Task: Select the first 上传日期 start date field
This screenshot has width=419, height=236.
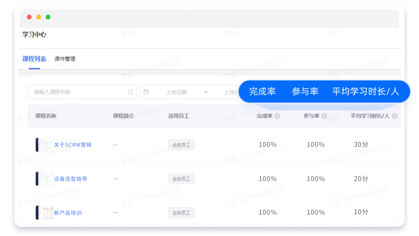Action: (x=177, y=92)
